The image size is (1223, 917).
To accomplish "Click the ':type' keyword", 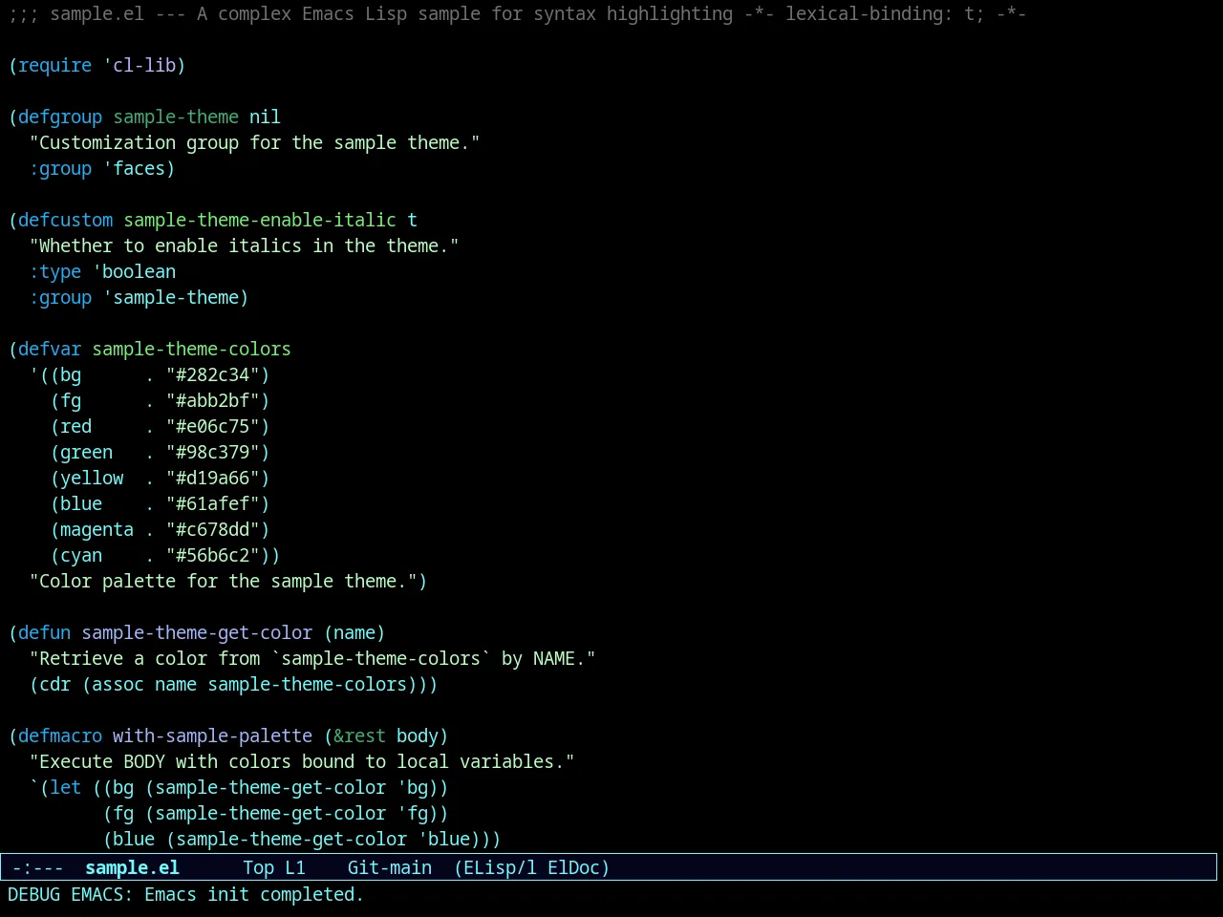I will point(55,271).
